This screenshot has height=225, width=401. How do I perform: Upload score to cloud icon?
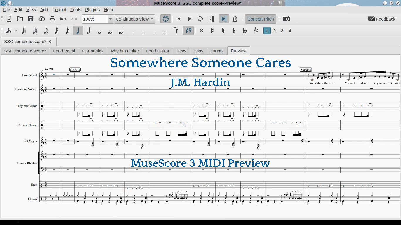click(x=42, y=19)
